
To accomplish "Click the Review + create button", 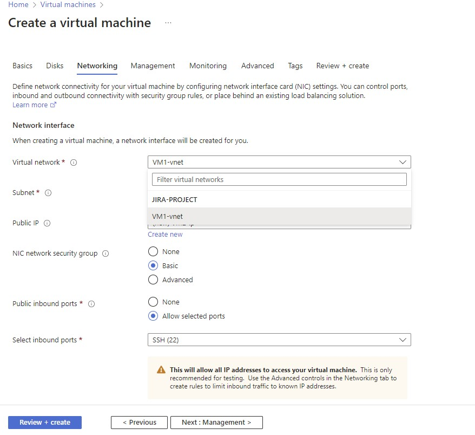I will coord(44,422).
